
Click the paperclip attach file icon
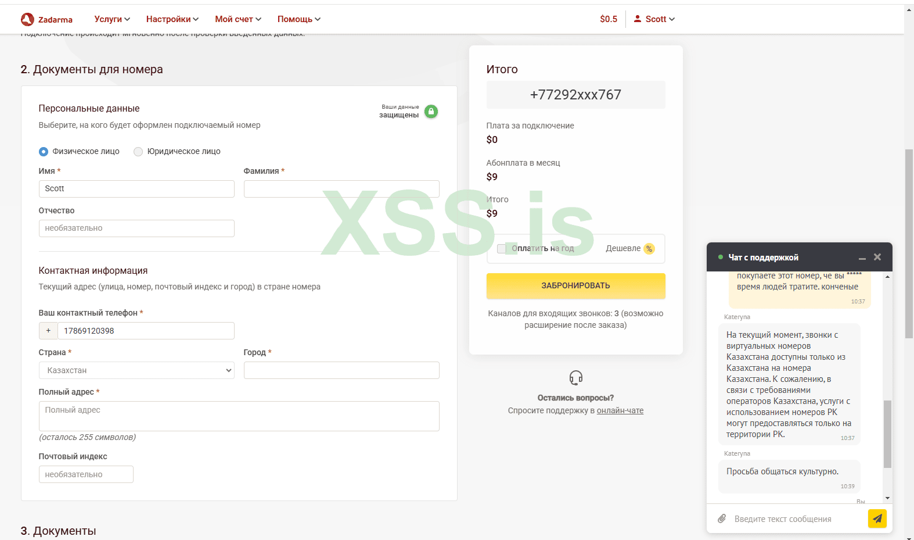tap(722, 518)
